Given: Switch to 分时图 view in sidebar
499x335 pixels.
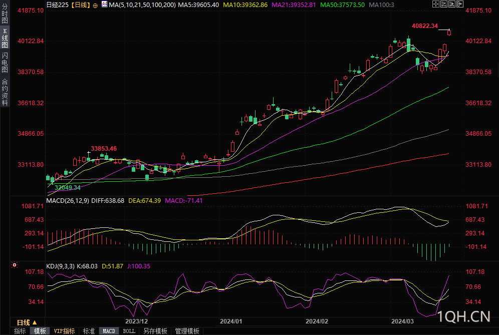Looking at the screenshot, I should 5,15.
